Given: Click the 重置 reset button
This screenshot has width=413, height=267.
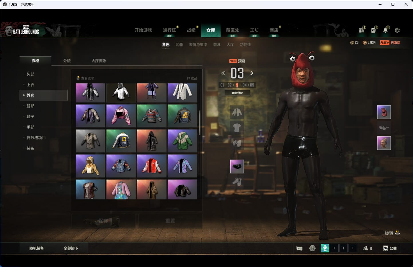Looking at the screenshot, I should click(170, 221).
